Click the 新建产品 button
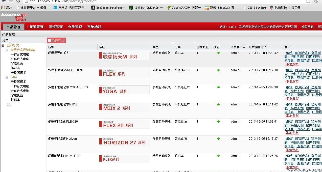This screenshot has width=322, height=172. coord(56,40)
